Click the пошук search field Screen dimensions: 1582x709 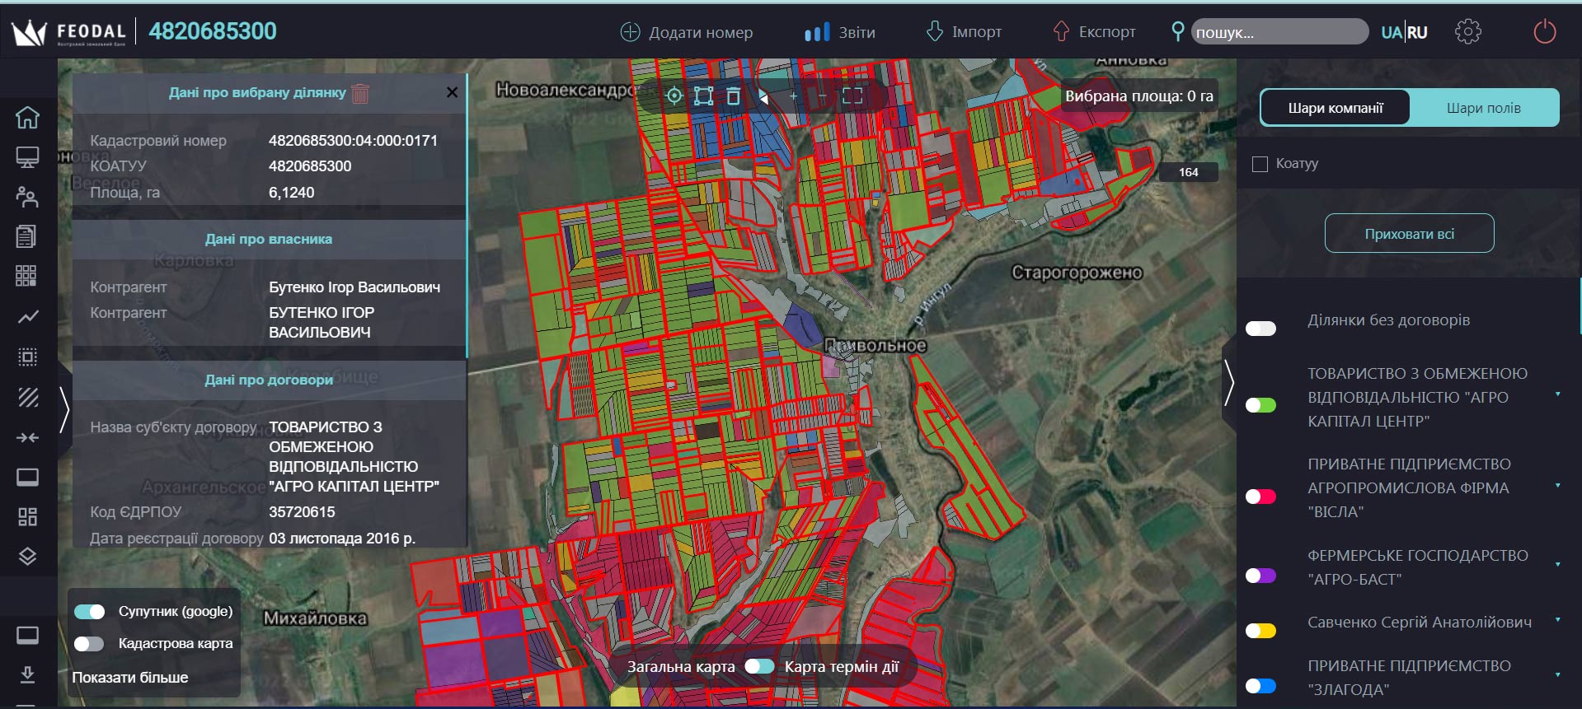point(1279,32)
